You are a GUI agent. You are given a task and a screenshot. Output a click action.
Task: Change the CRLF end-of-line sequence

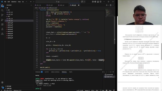pos(97,90)
